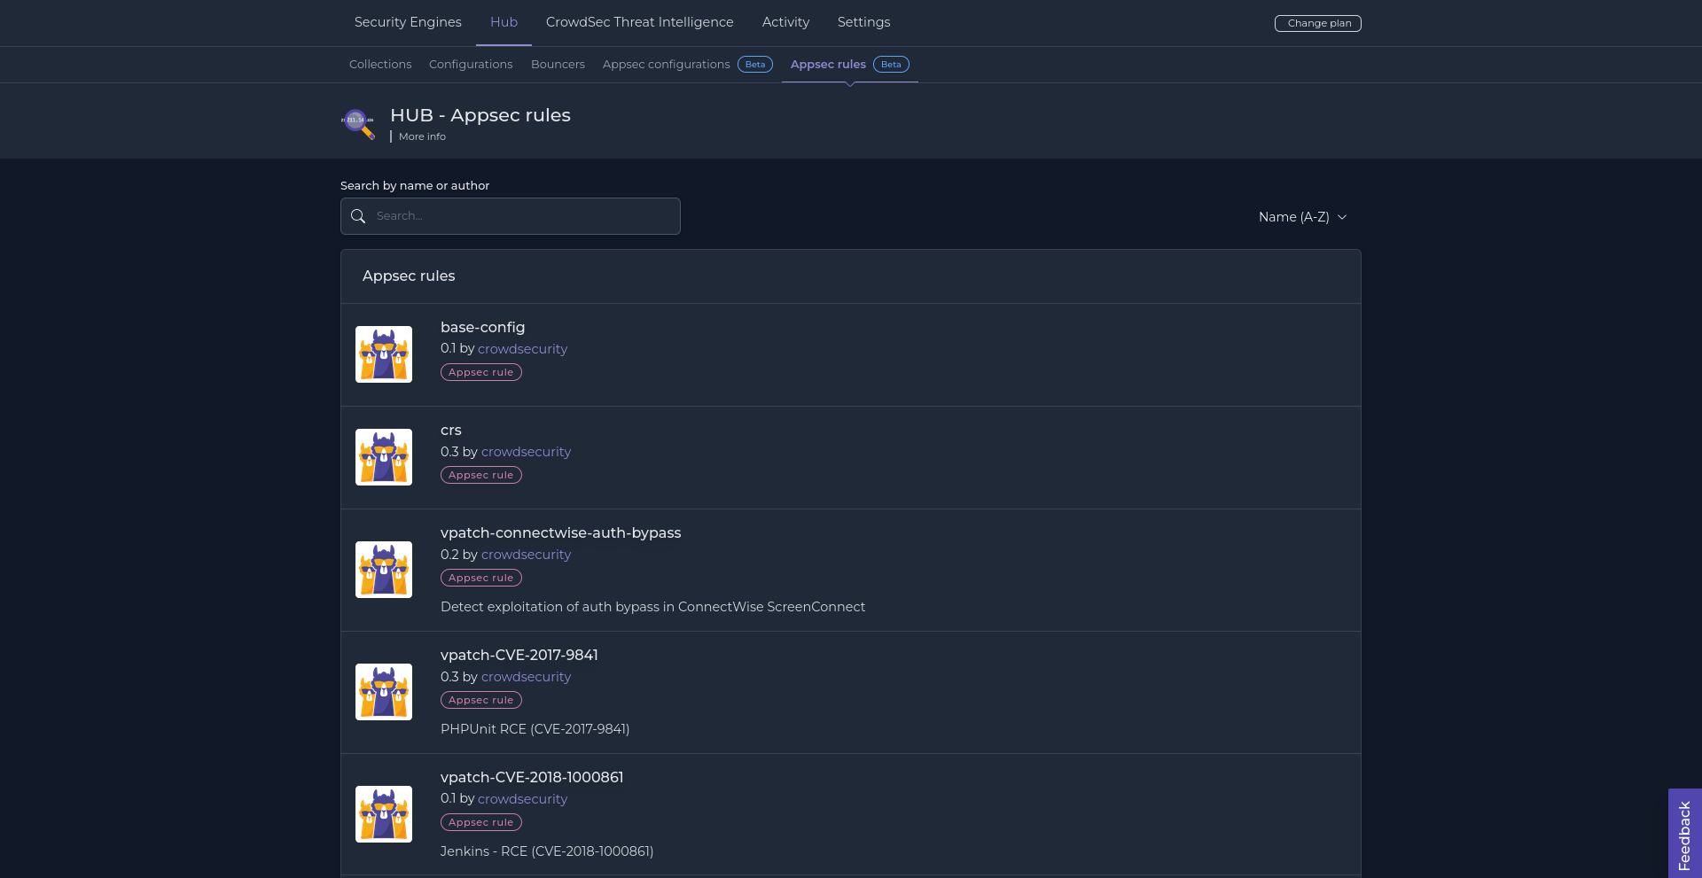Open the Settings menu item

863,22
